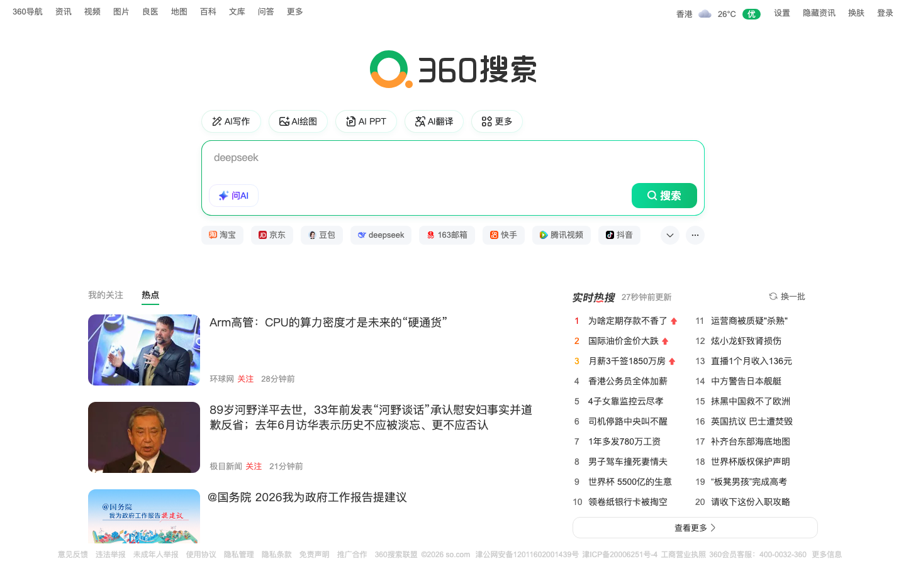Expand the shortcuts with the chevron button

click(670, 235)
